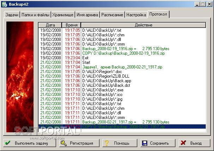Click the Время column header
Viewport: 214px width, 151px height.
point(72,25)
